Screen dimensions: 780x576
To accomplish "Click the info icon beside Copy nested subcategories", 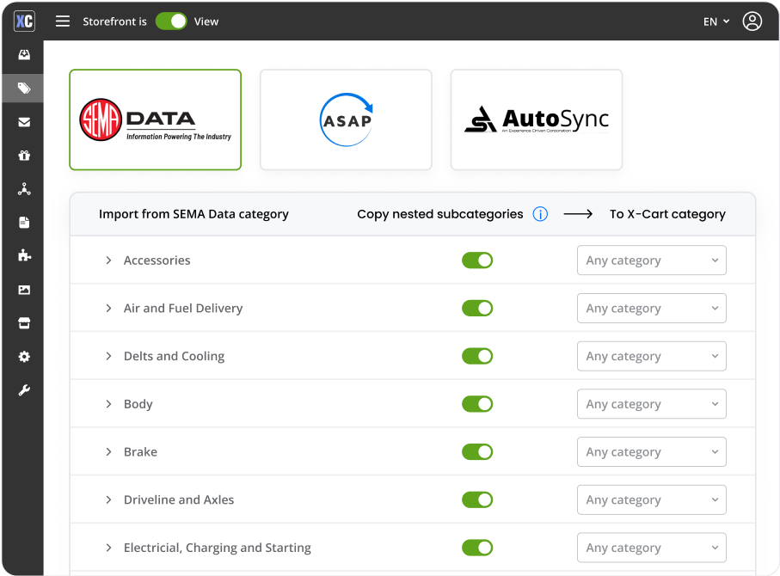I will click(540, 214).
